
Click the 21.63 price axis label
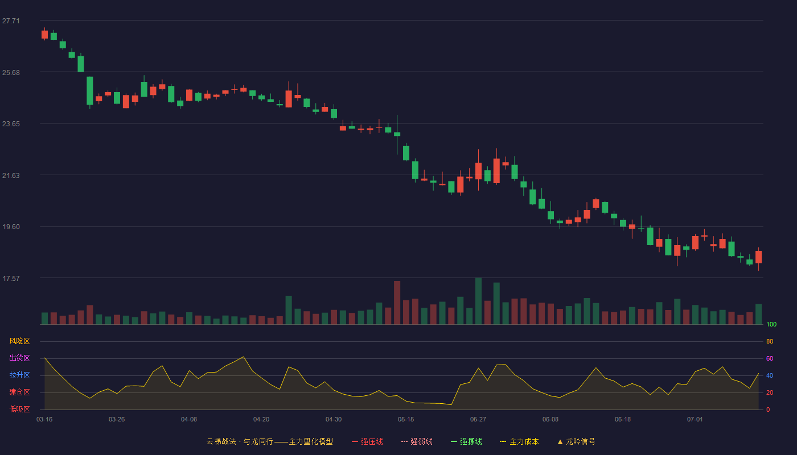pyautogui.click(x=11, y=175)
